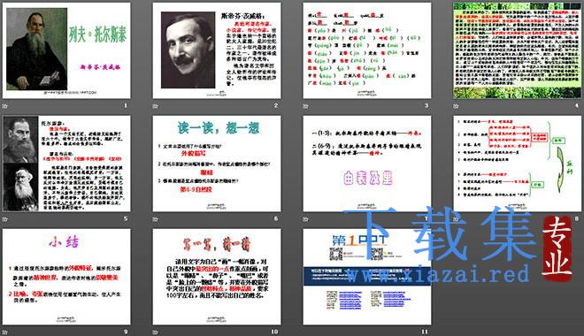Image resolution: width=584 pixels, height=336 pixels.
Task: Select slide 3 with pinyin vocabulary
Action: pyautogui.click(x=367, y=50)
